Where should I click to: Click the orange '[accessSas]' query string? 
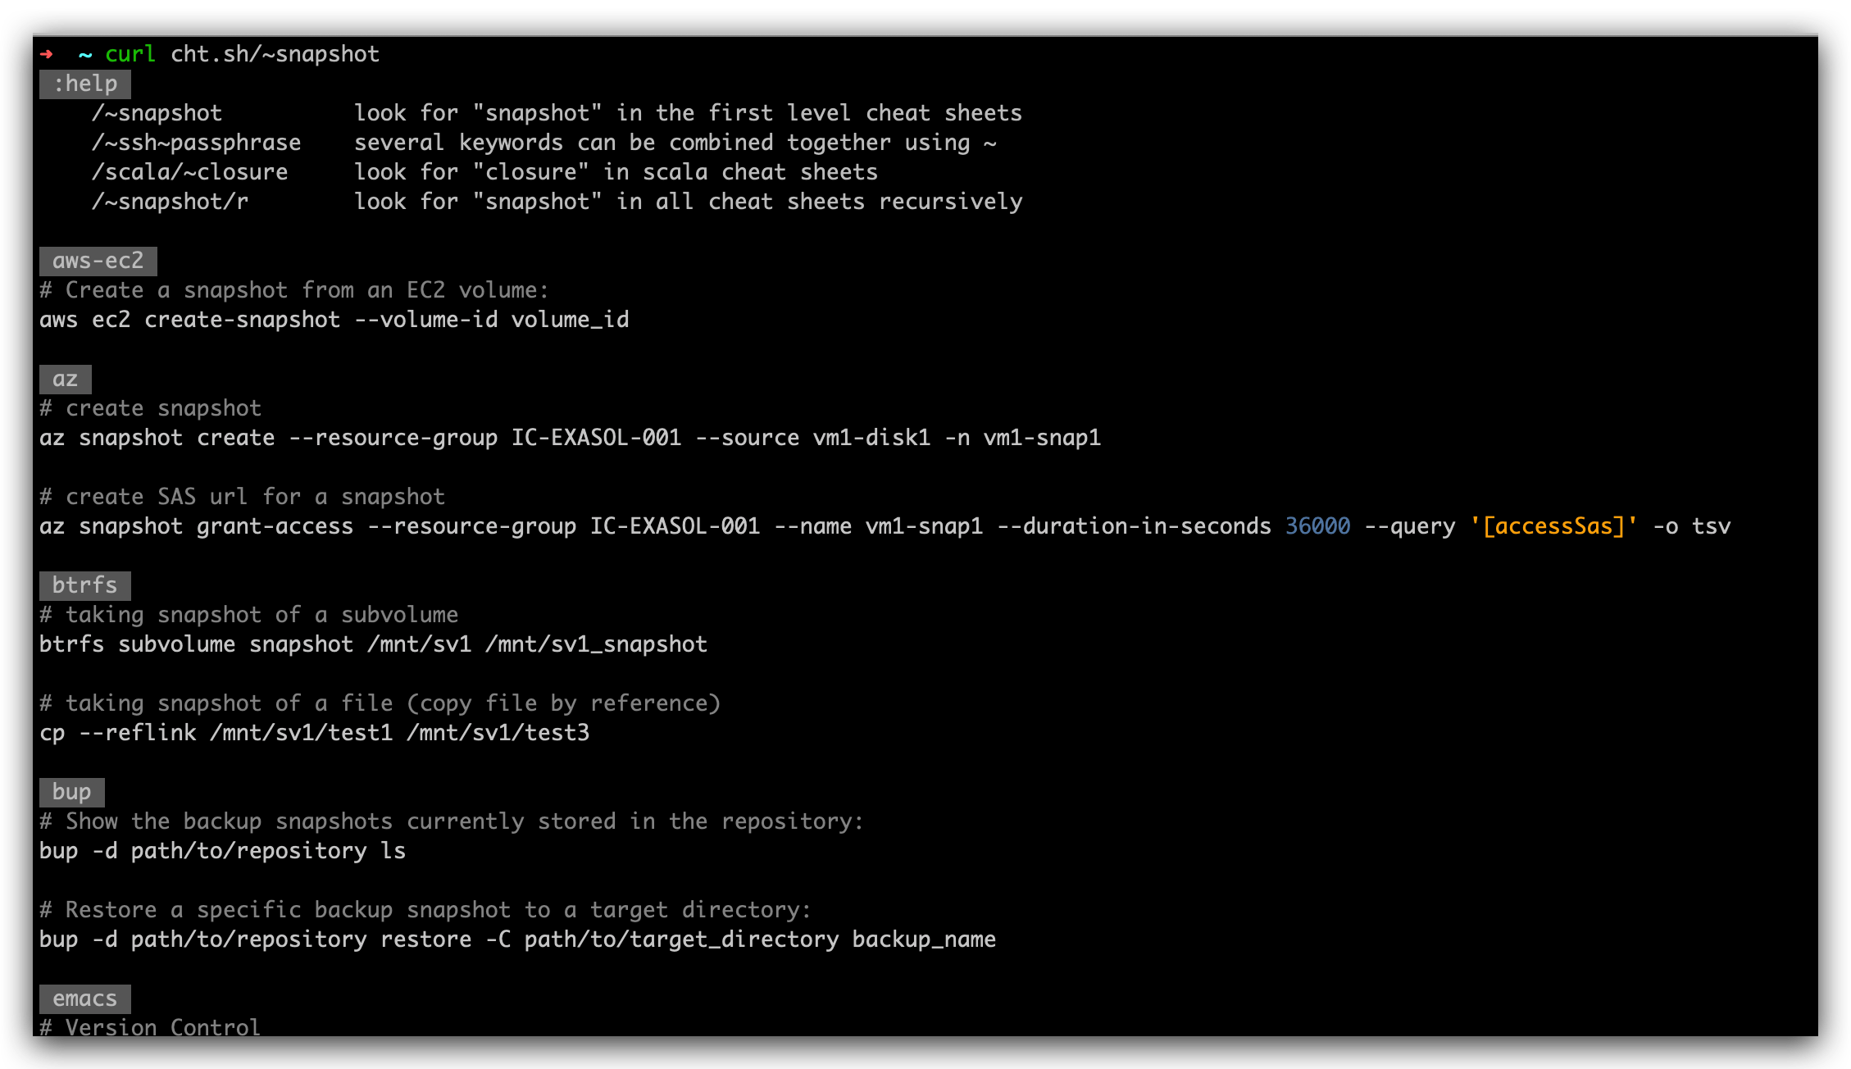[x=1553, y=526]
